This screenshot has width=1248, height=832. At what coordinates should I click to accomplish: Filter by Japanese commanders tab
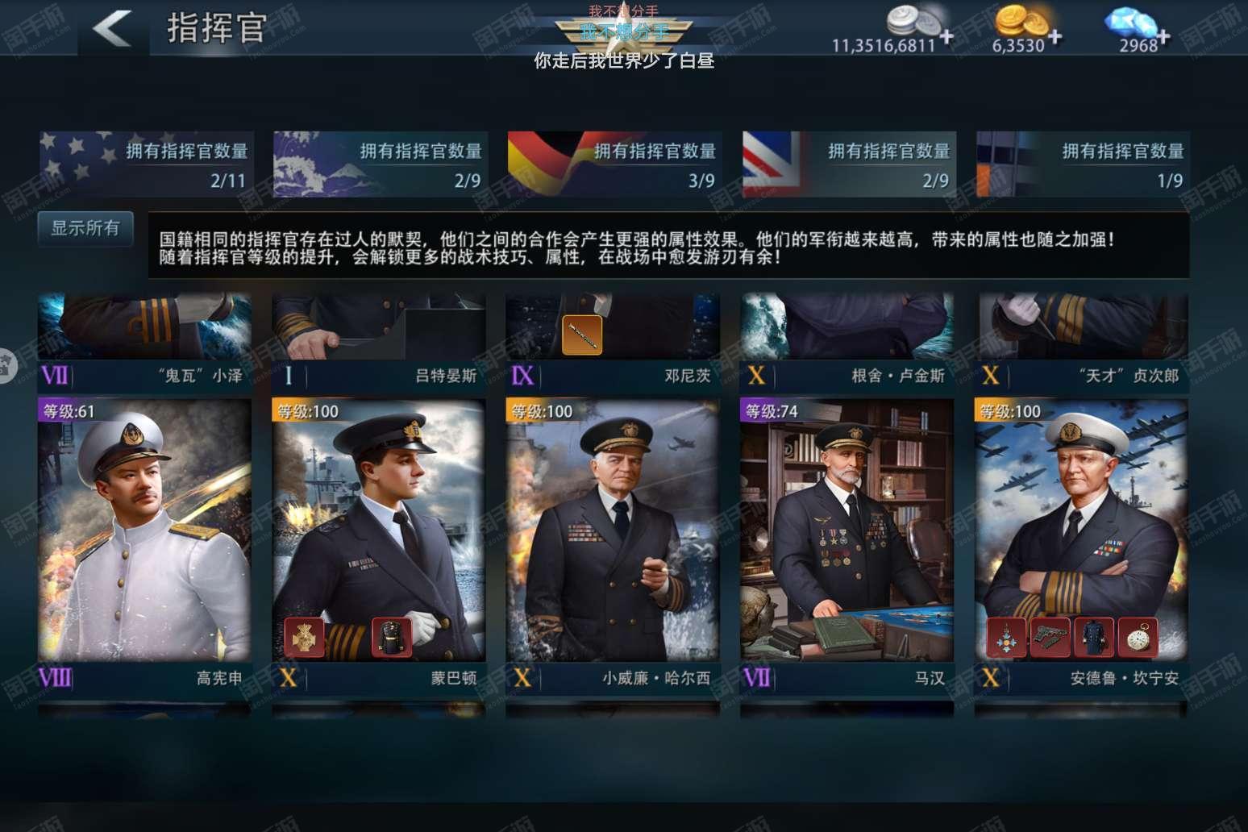[x=381, y=164]
